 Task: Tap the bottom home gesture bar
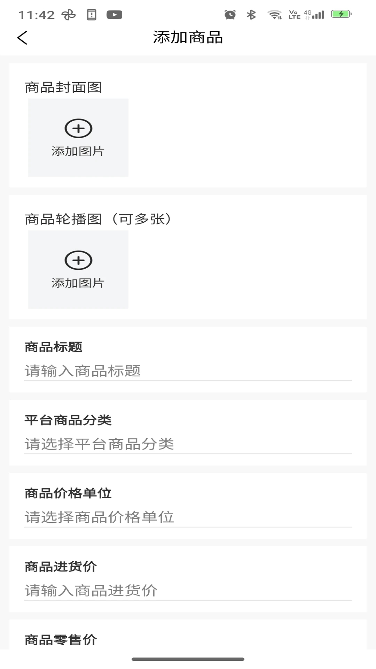click(188, 659)
